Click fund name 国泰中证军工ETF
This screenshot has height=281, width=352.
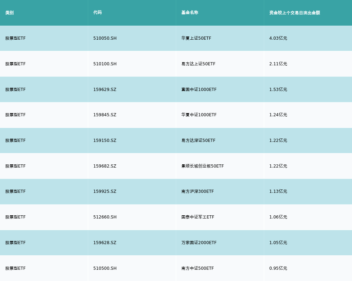(x=198, y=217)
